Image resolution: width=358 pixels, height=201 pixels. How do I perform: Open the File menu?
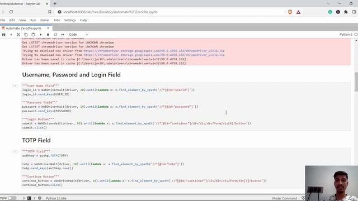tap(3, 20)
